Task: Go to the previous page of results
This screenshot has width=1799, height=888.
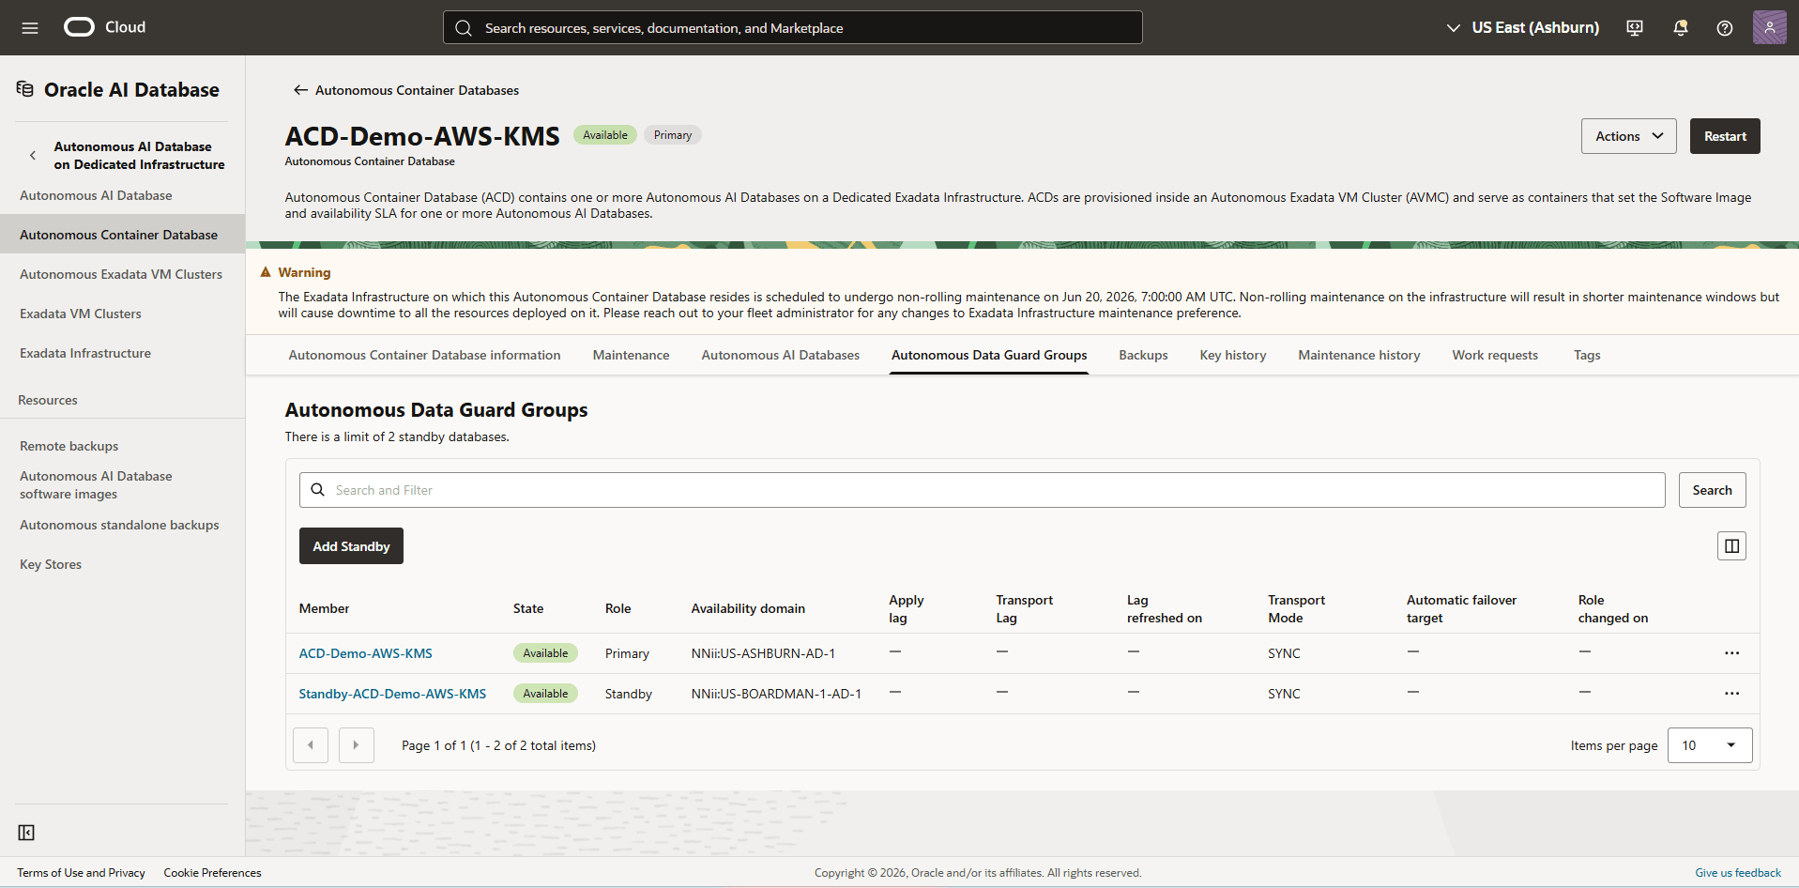Action: (x=311, y=745)
